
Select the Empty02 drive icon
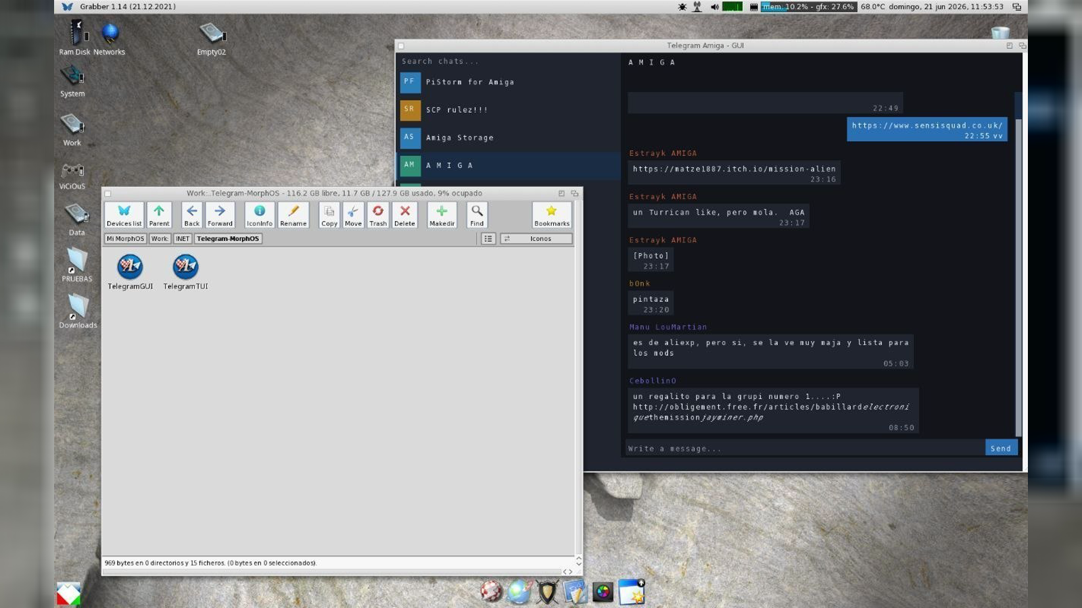pos(212,39)
